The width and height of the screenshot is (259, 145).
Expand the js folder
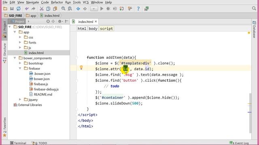click(20, 48)
